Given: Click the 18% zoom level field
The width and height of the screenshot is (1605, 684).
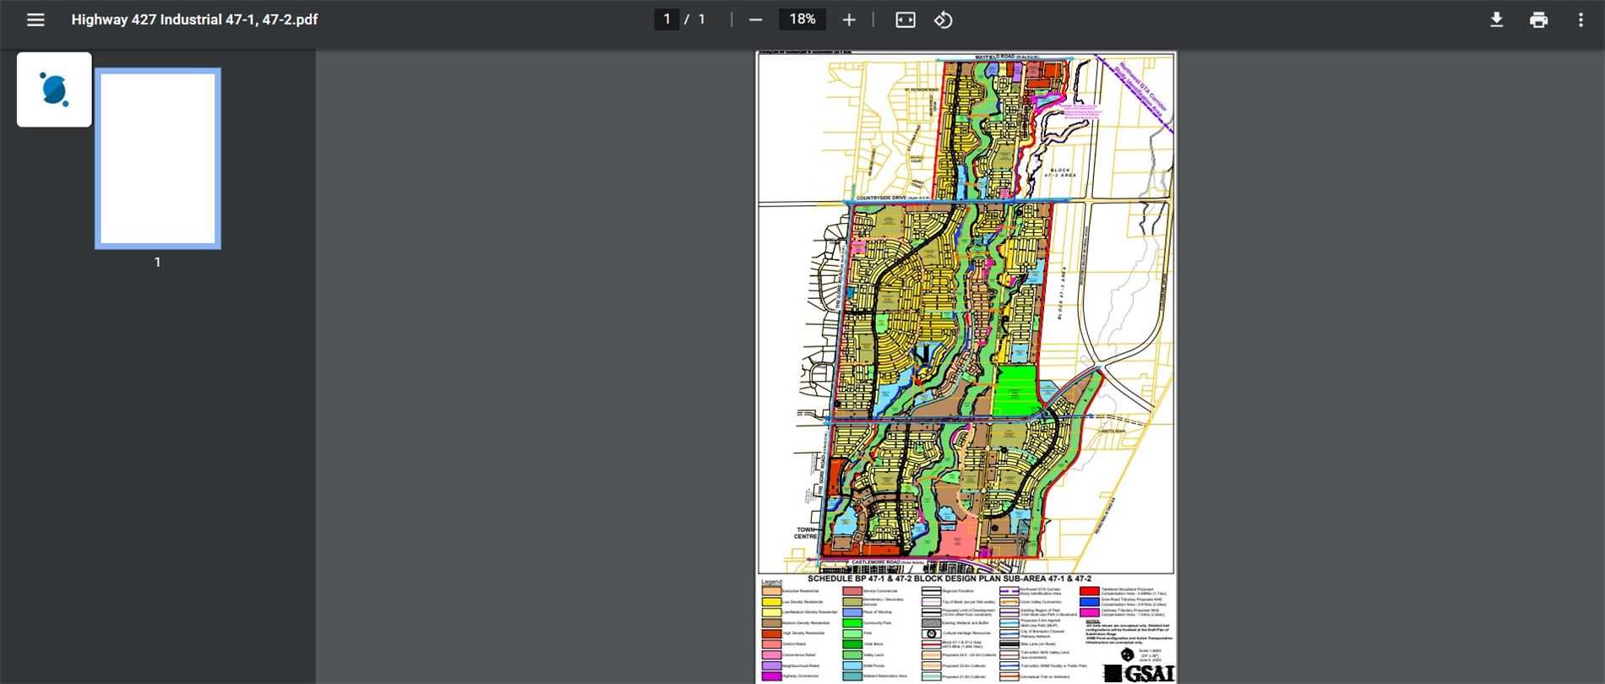Looking at the screenshot, I should [802, 19].
